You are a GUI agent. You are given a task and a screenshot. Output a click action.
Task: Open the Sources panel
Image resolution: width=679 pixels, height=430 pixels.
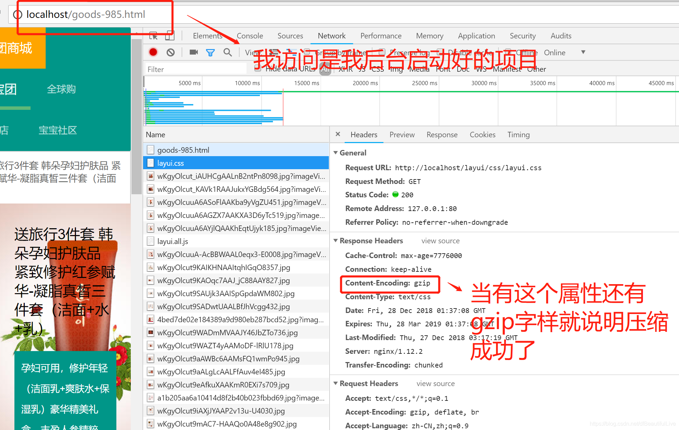(290, 36)
